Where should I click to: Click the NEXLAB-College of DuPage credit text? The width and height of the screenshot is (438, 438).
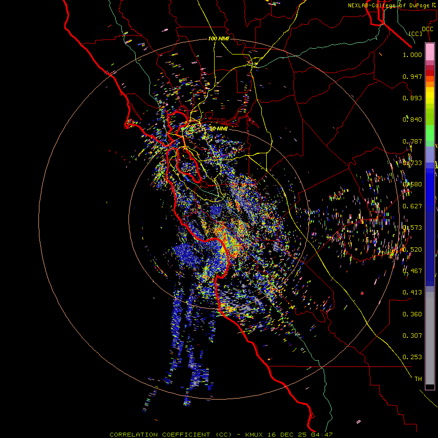(389, 5)
